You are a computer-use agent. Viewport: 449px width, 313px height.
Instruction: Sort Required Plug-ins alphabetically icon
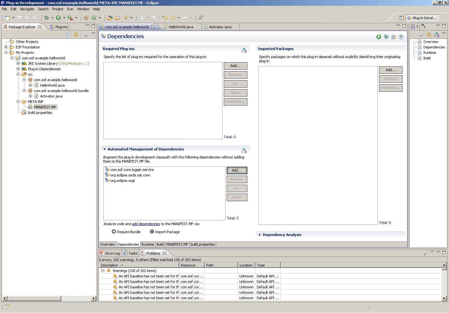tap(244, 50)
